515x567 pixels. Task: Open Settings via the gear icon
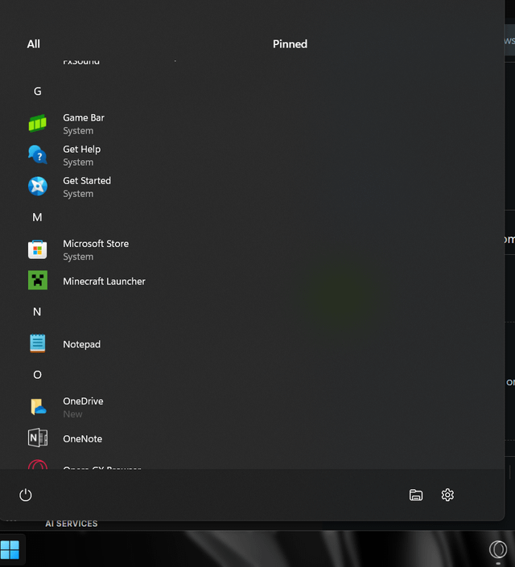(447, 495)
